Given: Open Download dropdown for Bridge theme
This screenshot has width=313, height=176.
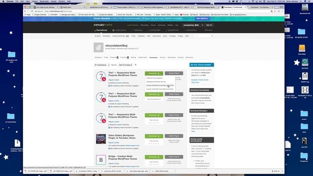Looking at the screenshot, I should click(x=154, y=157).
